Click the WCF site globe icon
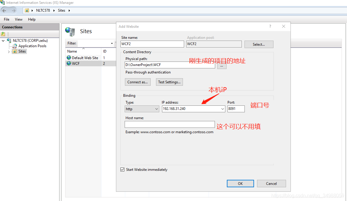 point(69,63)
